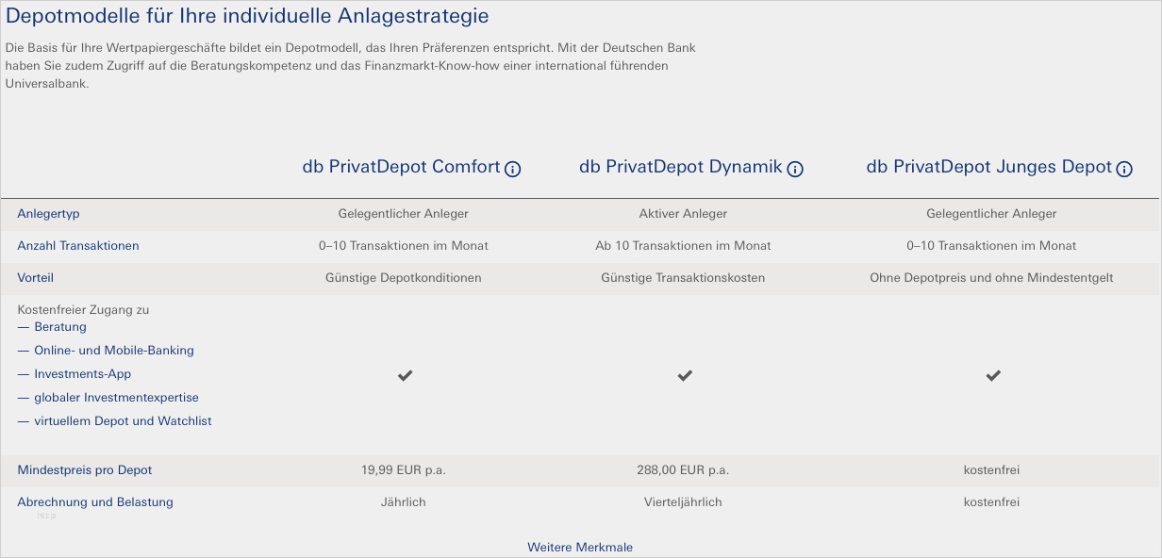Open globaler Investmentexpertise link
Screen dimensions: 1162x558
[x=117, y=398]
